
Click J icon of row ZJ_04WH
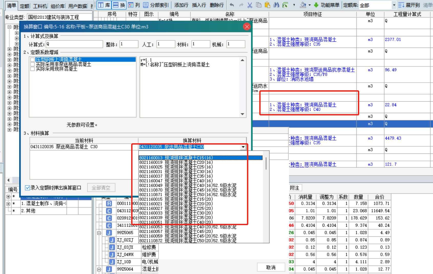(x=112, y=255)
